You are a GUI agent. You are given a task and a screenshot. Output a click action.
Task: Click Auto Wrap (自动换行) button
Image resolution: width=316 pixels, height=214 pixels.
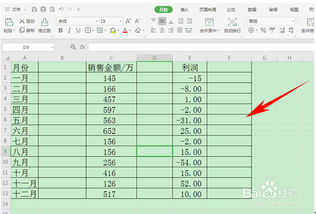click(232, 25)
